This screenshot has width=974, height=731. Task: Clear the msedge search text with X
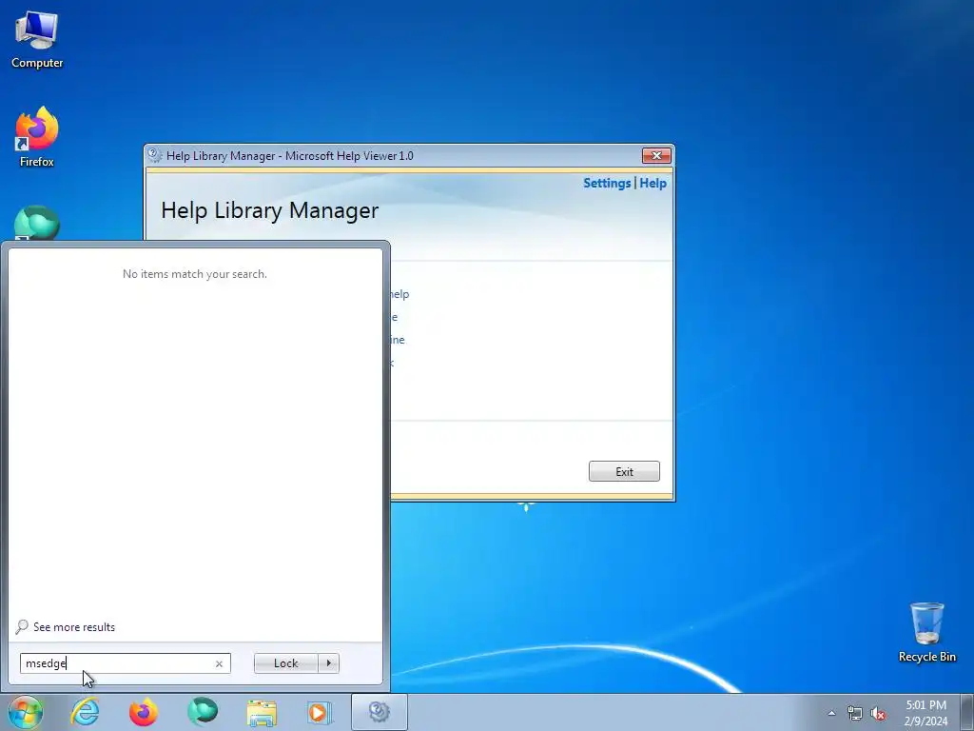click(x=219, y=663)
